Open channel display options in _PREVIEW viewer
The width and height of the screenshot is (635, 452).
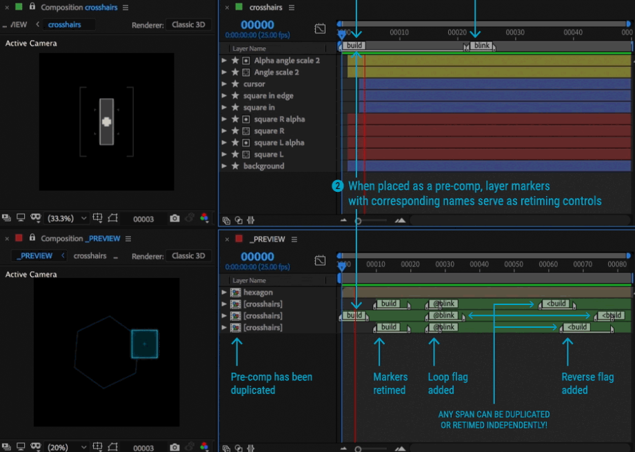click(x=205, y=446)
